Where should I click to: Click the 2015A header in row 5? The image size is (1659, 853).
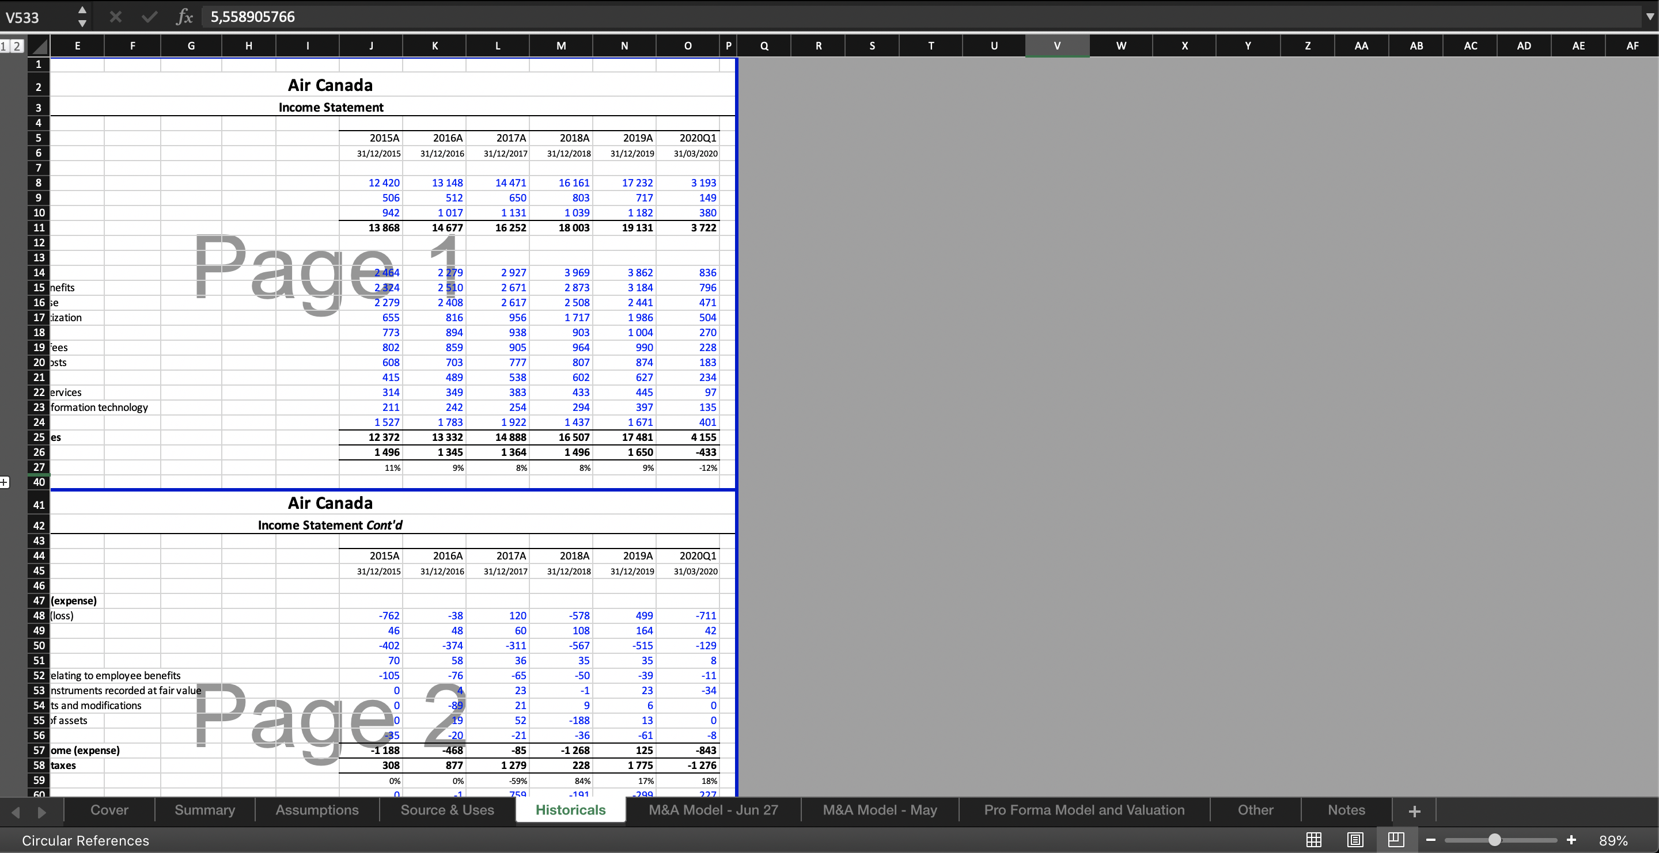coord(384,138)
